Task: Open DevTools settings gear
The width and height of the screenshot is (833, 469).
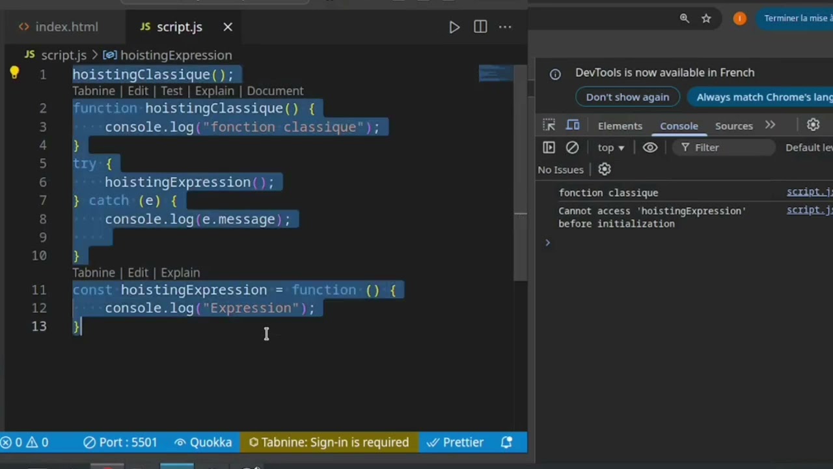Action: click(x=813, y=125)
